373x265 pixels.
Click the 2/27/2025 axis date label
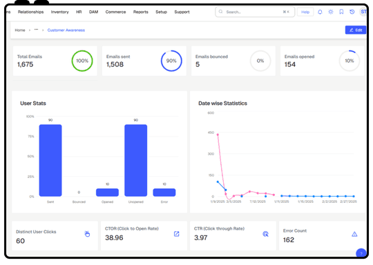point(349,202)
